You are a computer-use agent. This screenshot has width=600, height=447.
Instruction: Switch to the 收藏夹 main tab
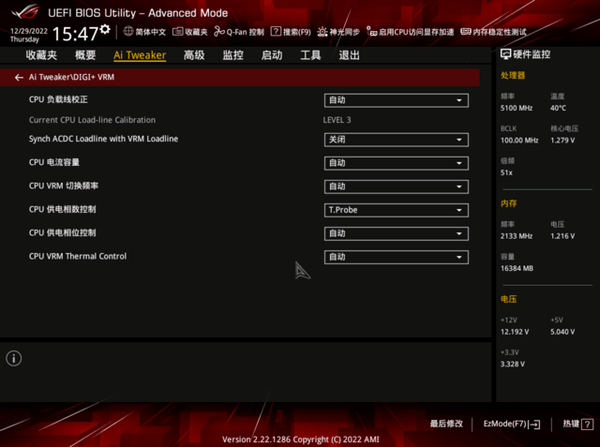tap(41, 55)
